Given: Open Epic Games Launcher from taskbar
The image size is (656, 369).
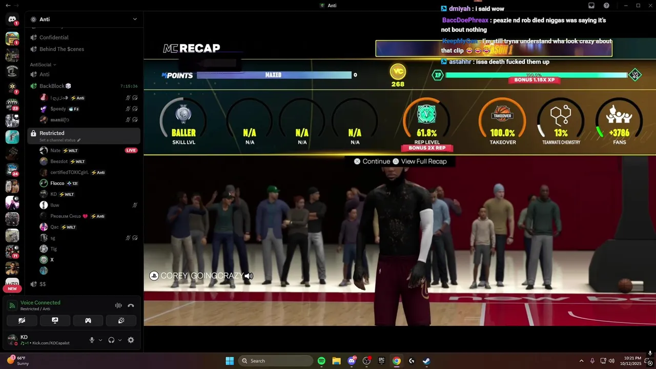Looking at the screenshot, I should (x=381, y=361).
